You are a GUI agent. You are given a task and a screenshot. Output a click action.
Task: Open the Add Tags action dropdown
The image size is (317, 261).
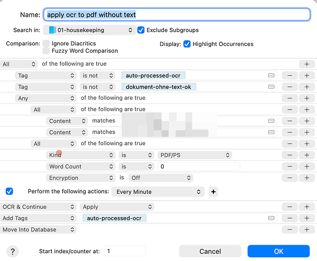click(38, 218)
